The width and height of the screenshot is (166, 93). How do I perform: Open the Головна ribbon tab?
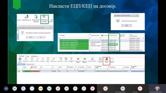click(22, 56)
